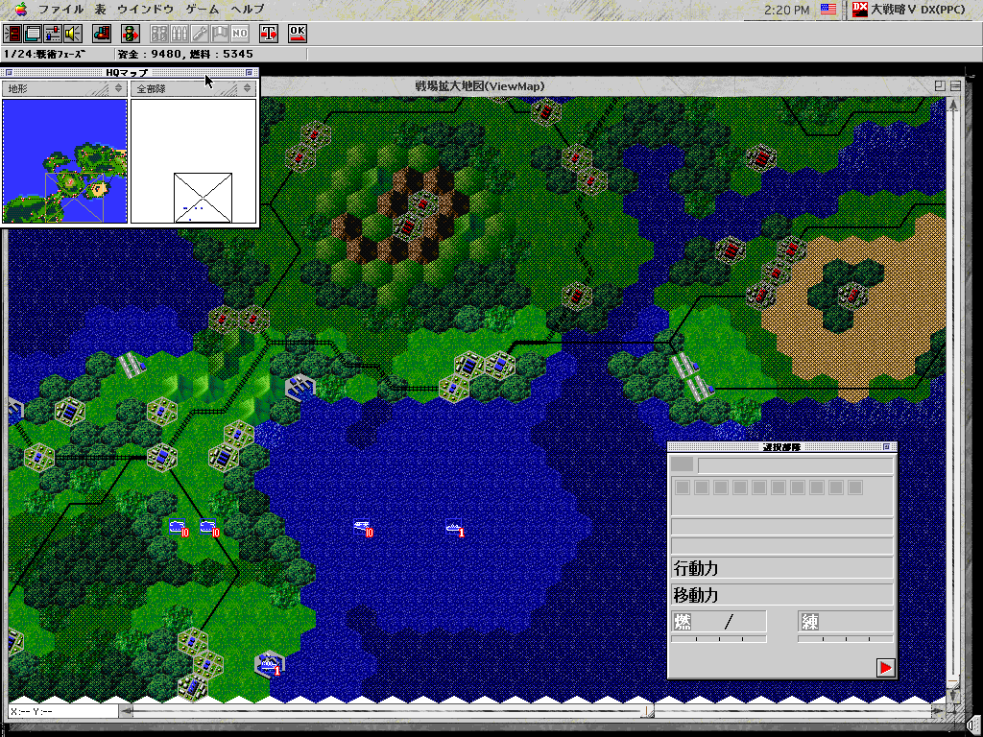Click the OK arrow end-phase icon
The width and height of the screenshot is (983, 737).
[298, 34]
